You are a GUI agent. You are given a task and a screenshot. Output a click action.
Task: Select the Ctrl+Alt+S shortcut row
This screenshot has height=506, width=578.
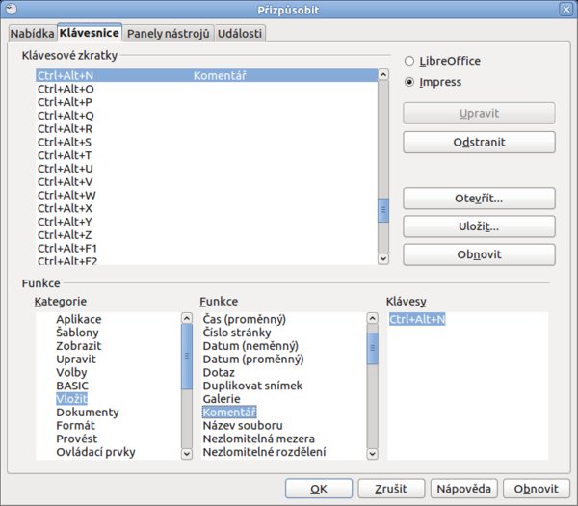click(206, 142)
